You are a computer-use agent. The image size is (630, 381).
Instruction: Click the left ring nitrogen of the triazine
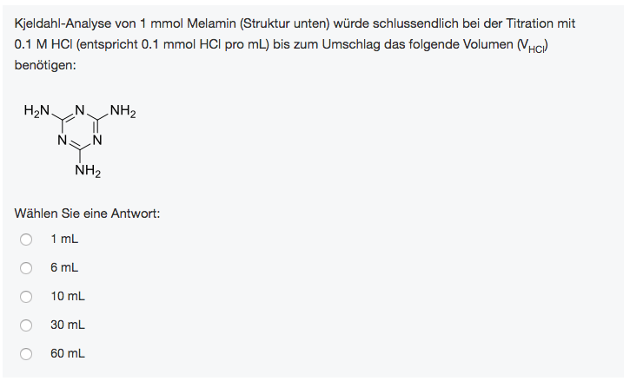click(x=63, y=140)
